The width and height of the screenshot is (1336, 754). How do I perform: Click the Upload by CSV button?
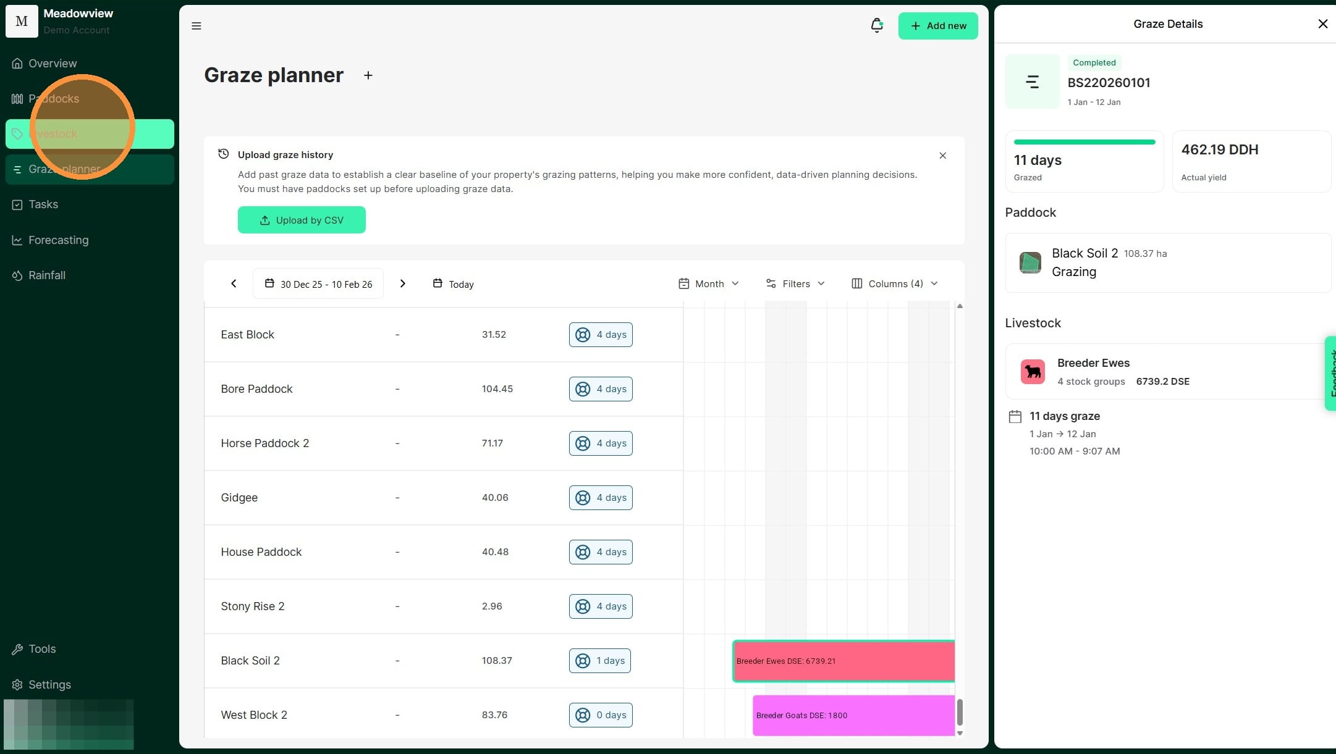(x=302, y=220)
